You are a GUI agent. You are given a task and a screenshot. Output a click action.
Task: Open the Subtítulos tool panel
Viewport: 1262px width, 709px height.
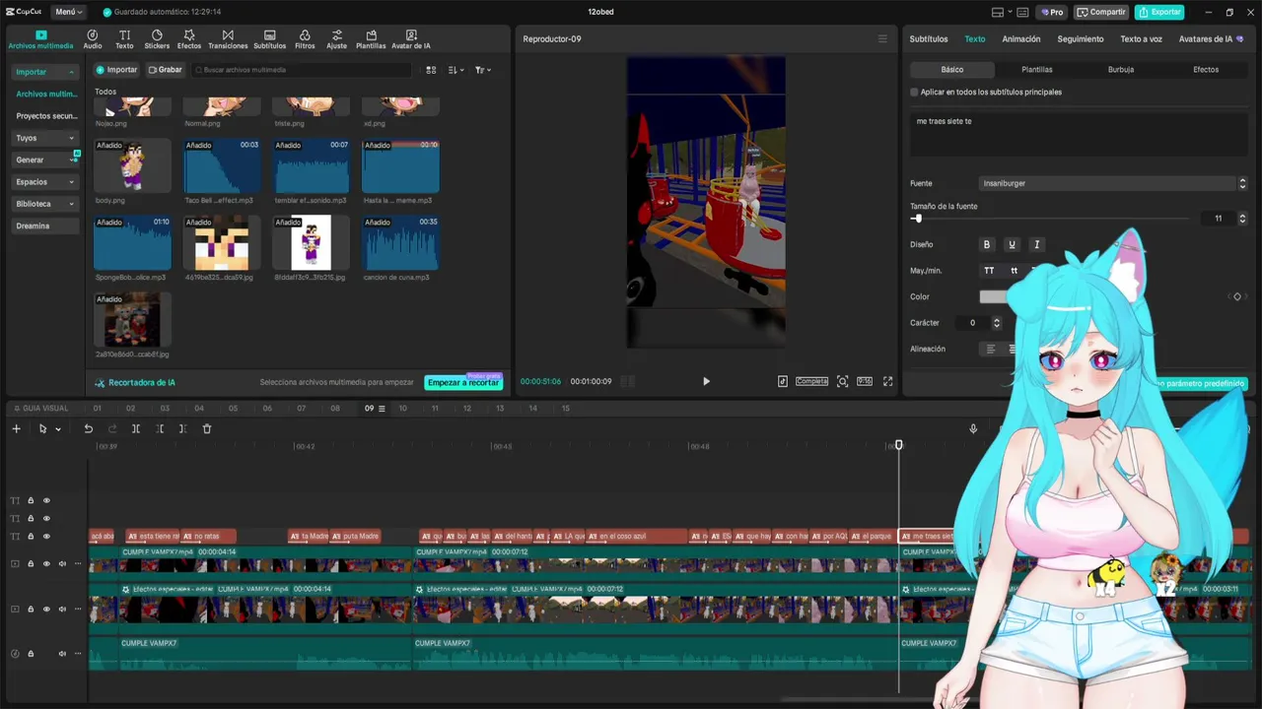(269, 39)
